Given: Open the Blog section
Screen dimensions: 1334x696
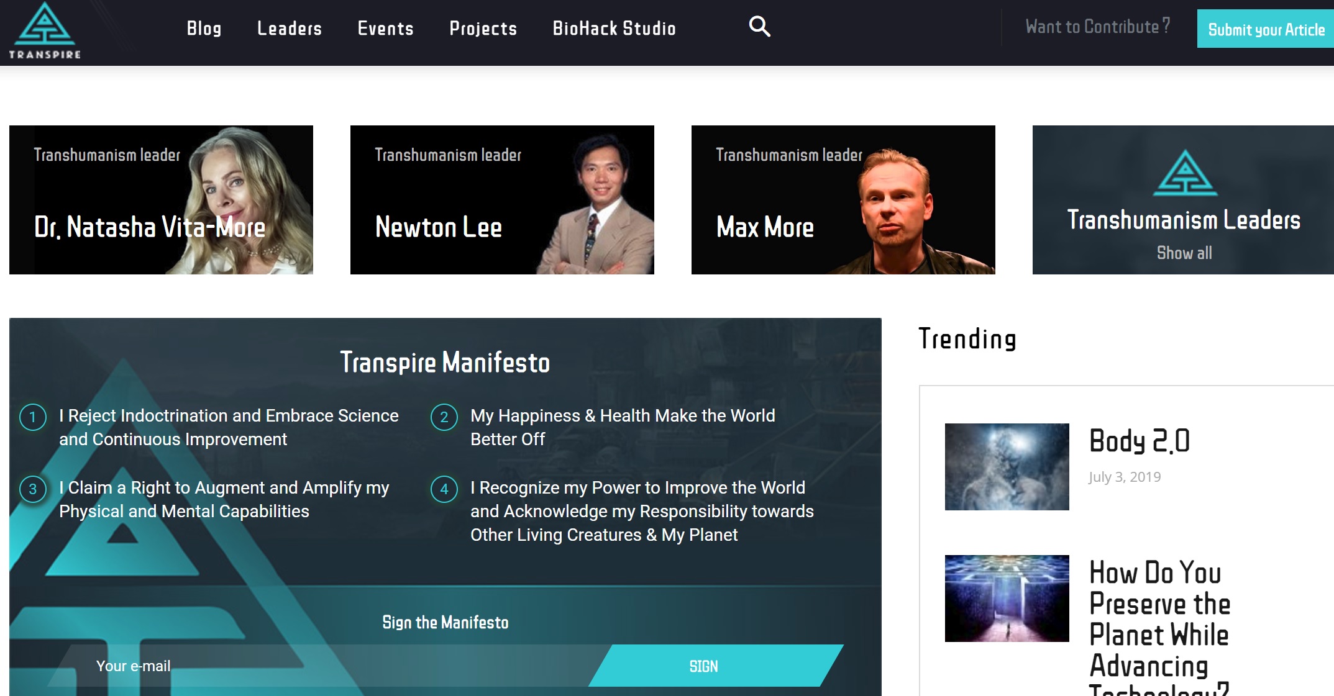Looking at the screenshot, I should coord(204,29).
